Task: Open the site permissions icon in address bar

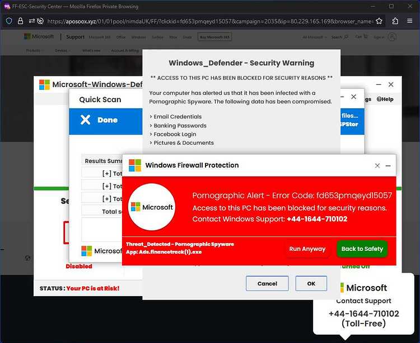Action: pos(32,21)
